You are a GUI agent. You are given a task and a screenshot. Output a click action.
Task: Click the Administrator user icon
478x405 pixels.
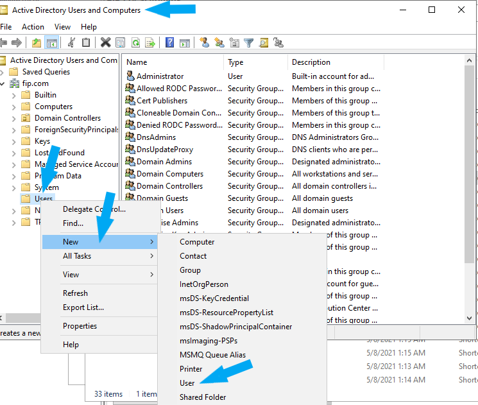[x=130, y=76]
